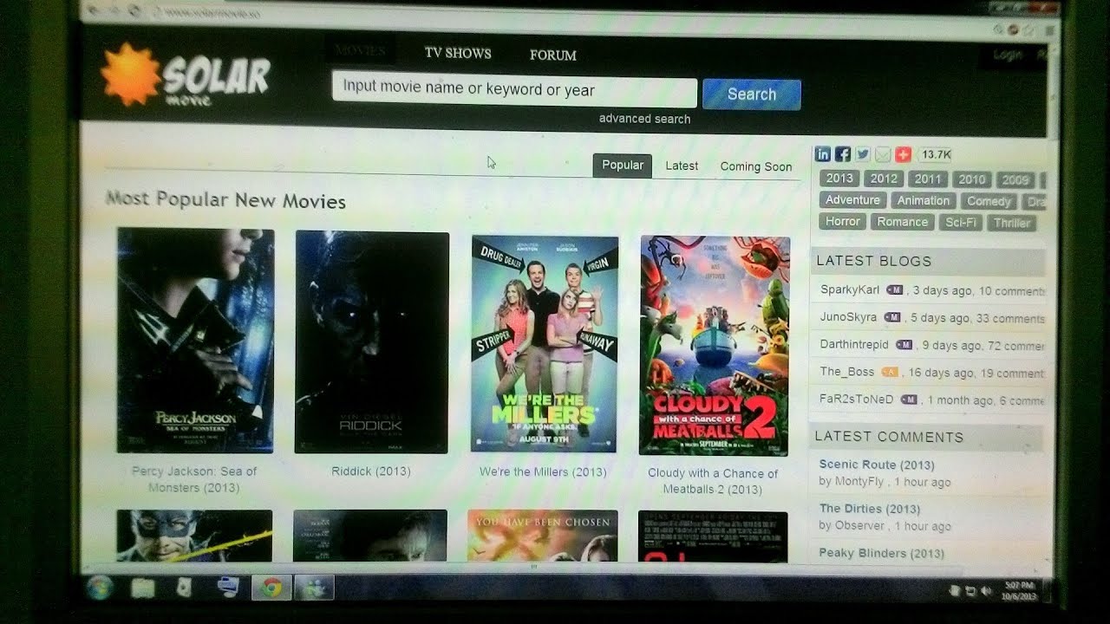This screenshot has width=1110, height=624.
Task: Open the TV SHOWS navigation tab
Action: click(458, 53)
